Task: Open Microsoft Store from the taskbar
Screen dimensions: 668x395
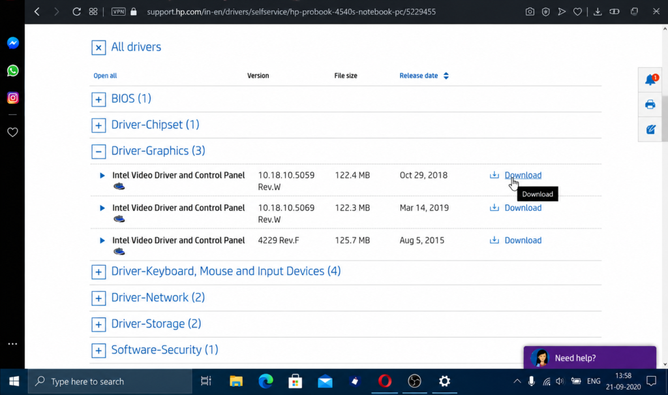Action: click(296, 381)
